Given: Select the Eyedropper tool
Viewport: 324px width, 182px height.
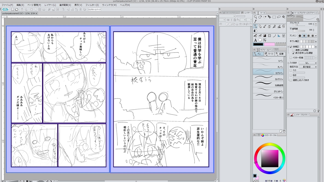Looking at the screenshot, I should pos(255,21).
